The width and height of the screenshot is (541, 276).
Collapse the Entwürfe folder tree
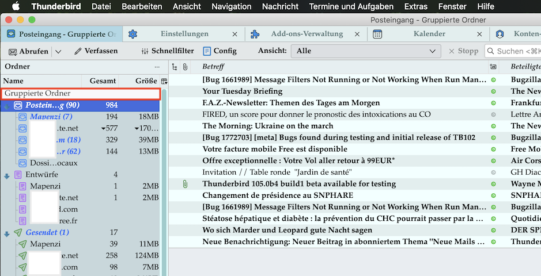click(x=7, y=175)
